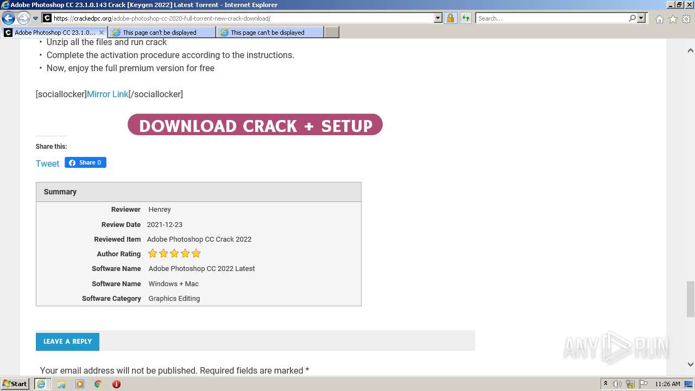Click the Home icon
Image resolution: width=695 pixels, height=391 pixels.
click(659, 19)
